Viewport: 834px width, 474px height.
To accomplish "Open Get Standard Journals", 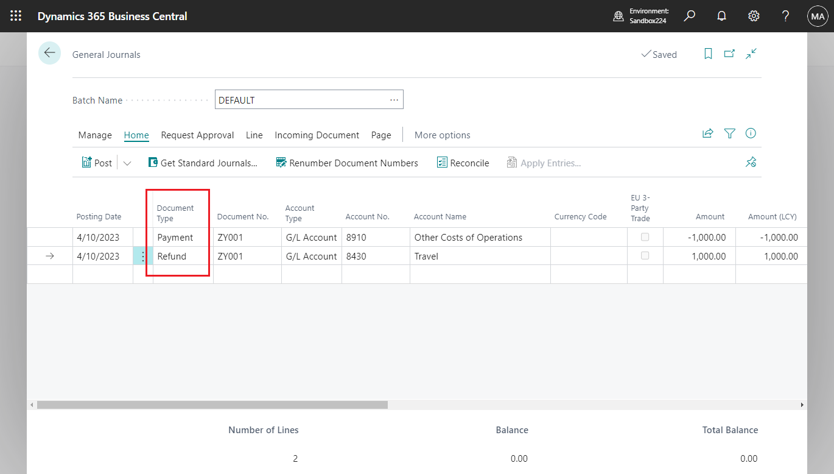I will point(203,162).
